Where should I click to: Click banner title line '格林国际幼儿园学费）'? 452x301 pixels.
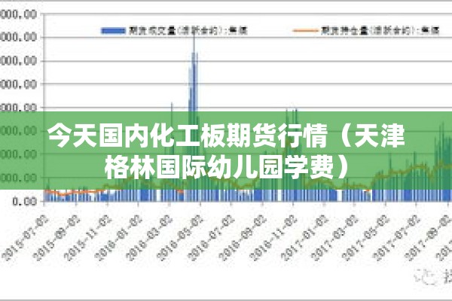[226, 167]
